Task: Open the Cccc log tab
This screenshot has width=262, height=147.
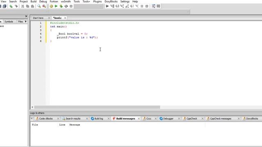Action: [149, 118]
